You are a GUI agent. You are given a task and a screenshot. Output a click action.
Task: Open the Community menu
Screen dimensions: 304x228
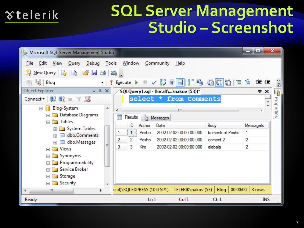pos(157,63)
